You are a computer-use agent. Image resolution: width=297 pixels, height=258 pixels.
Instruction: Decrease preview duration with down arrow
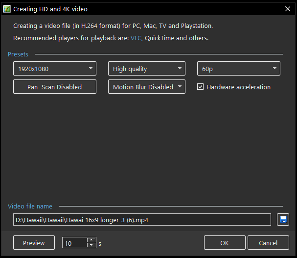click(91, 245)
